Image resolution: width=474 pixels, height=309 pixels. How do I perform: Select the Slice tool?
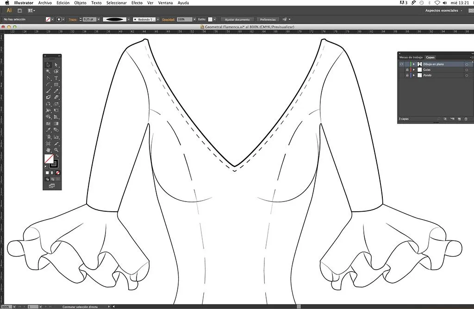pos(56,144)
